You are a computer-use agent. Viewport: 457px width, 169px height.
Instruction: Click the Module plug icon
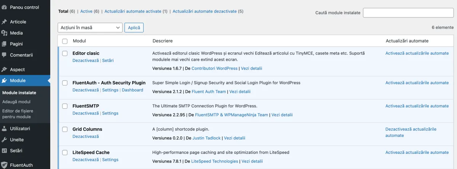[4, 80]
